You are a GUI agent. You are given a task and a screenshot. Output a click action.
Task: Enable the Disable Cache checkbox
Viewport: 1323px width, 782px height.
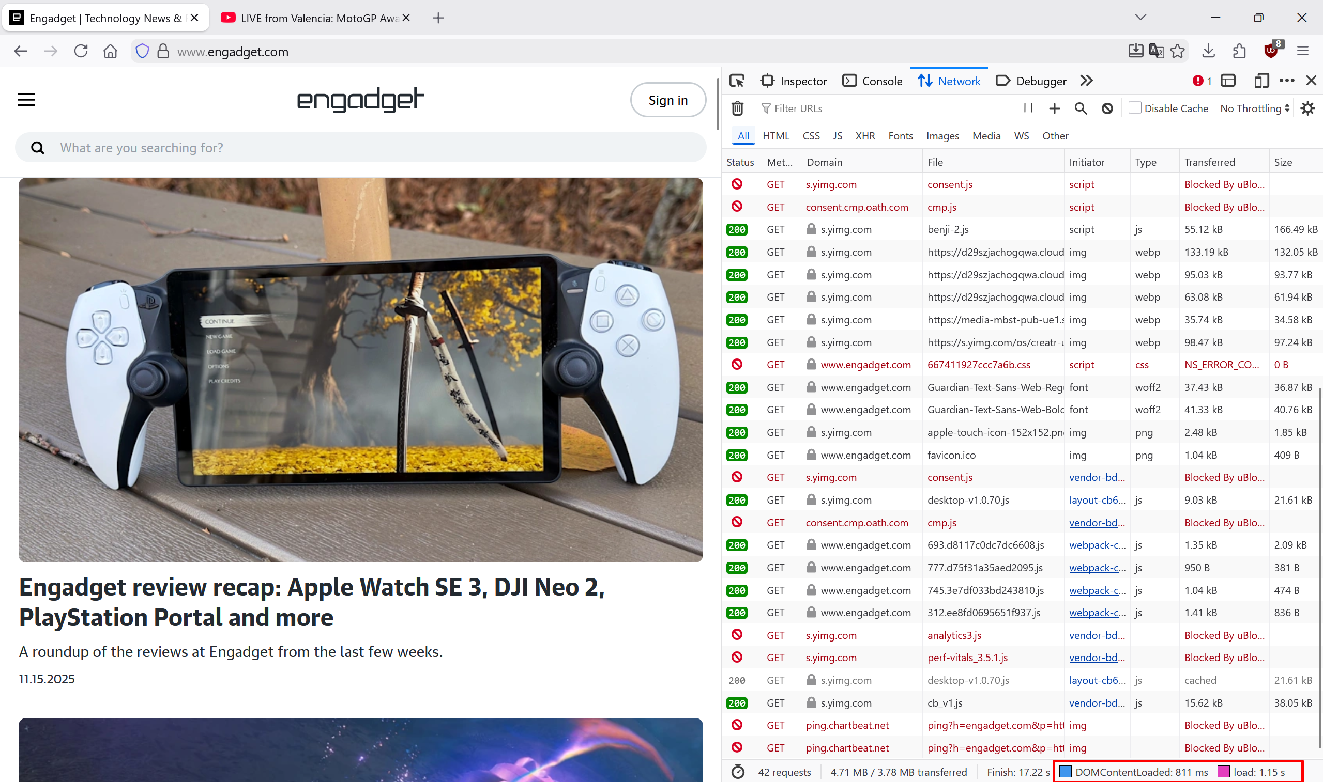[x=1135, y=108]
